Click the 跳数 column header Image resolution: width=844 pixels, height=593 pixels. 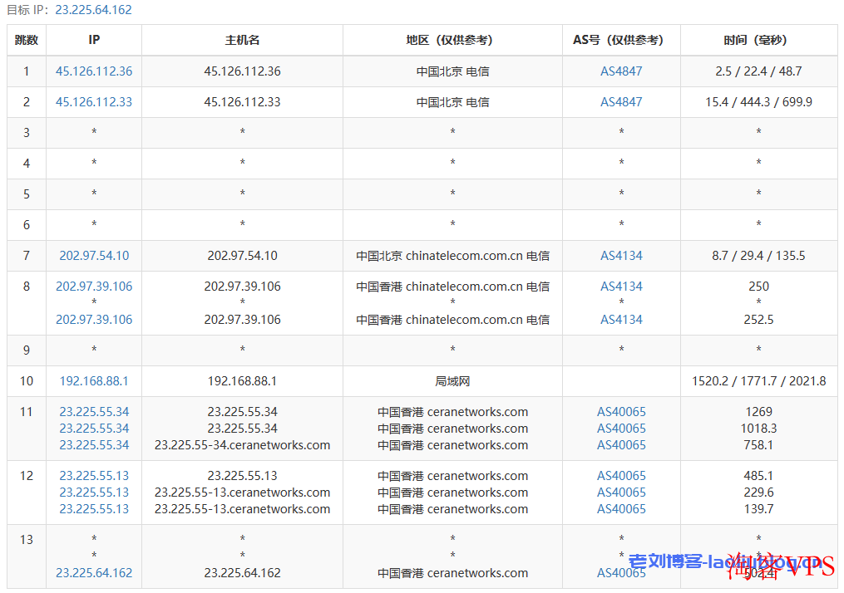pos(27,40)
